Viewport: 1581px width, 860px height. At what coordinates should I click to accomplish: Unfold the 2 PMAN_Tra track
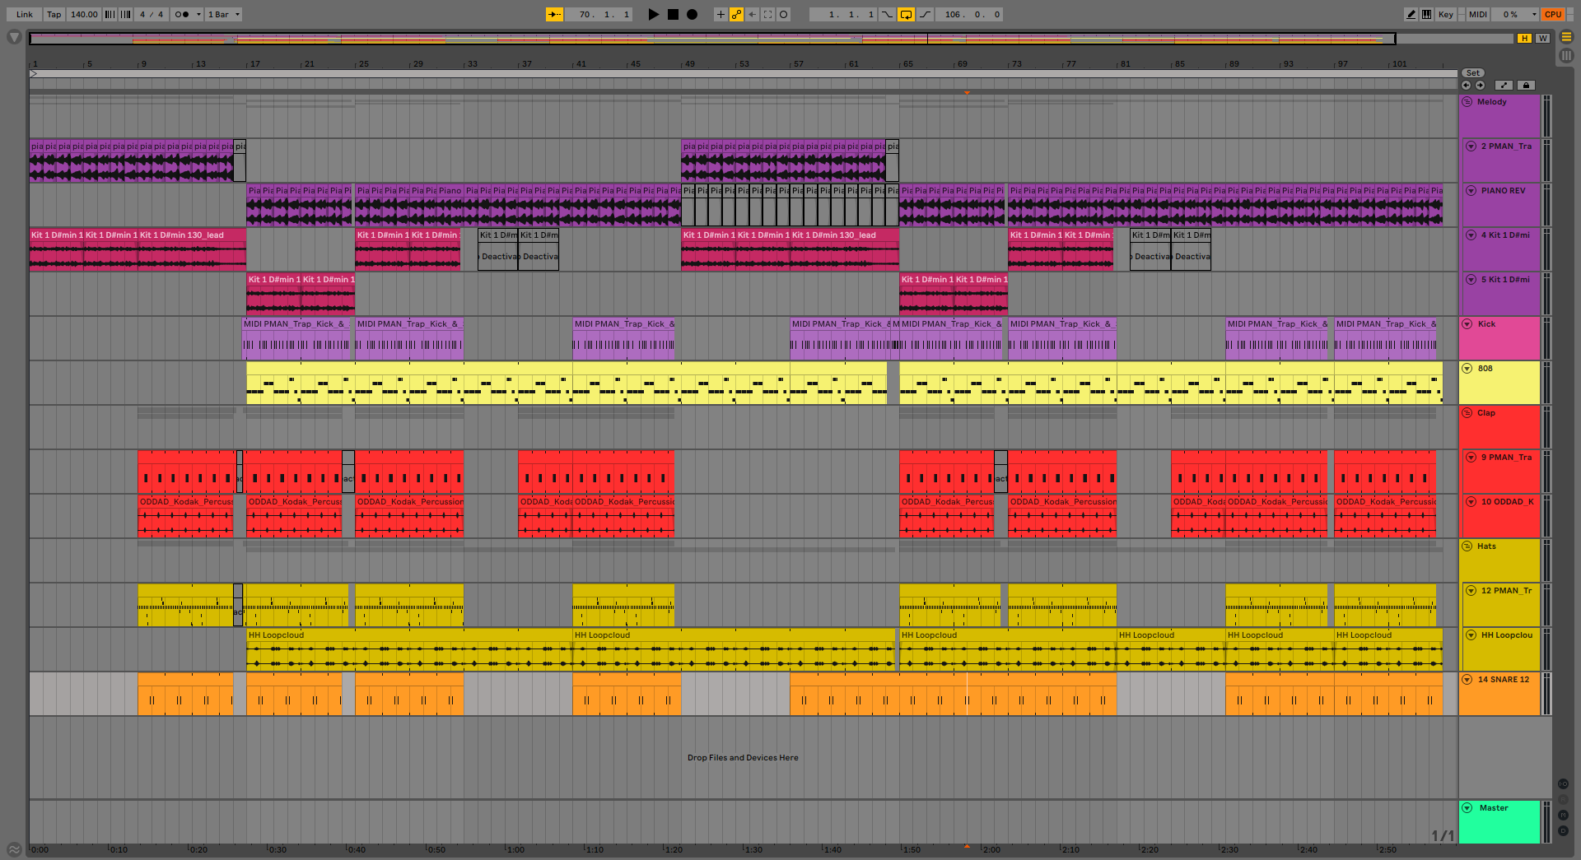pos(1471,146)
